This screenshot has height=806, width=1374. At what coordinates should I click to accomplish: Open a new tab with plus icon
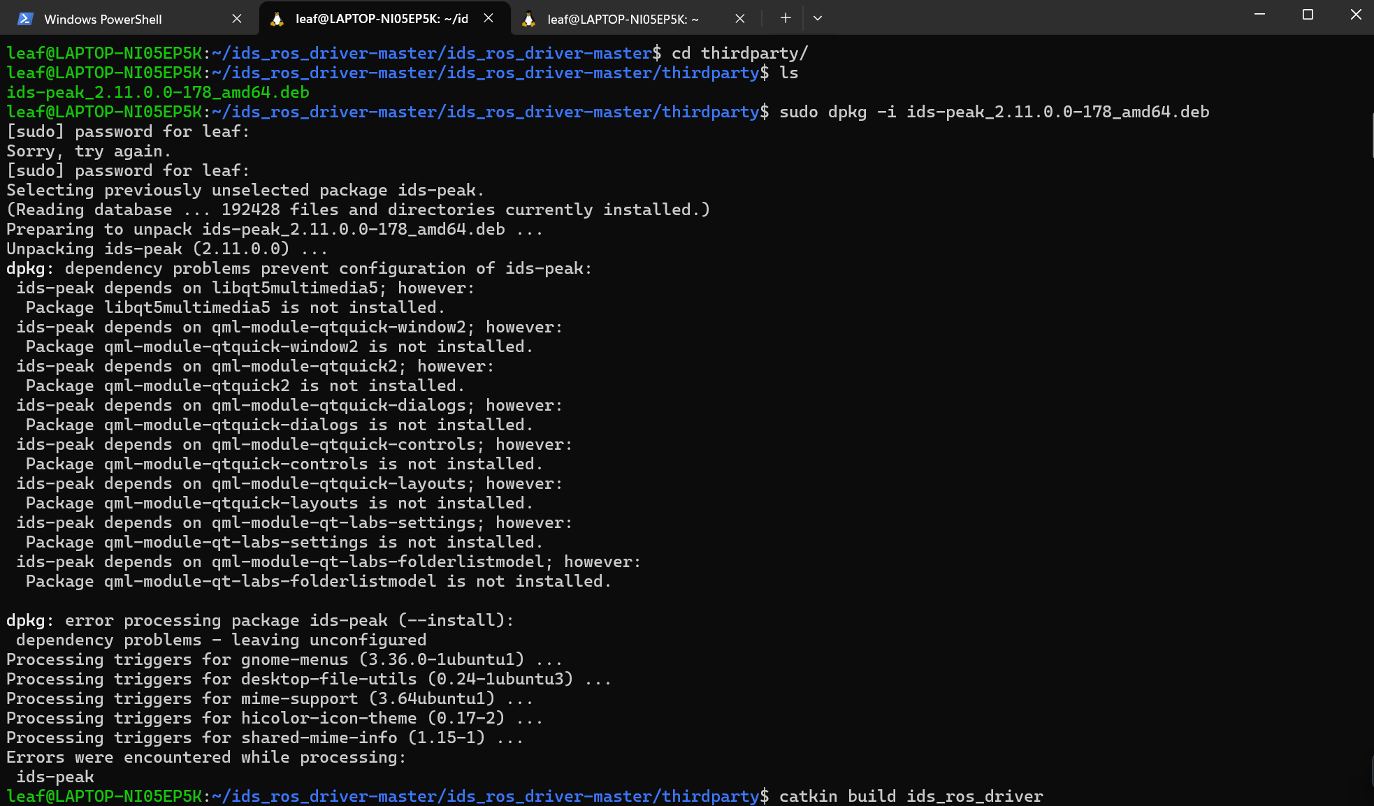[x=786, y=18]
